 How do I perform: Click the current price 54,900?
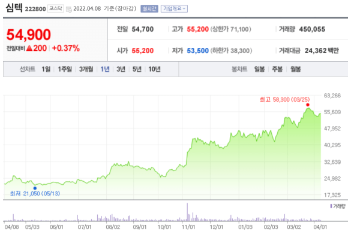click(29, 35)
